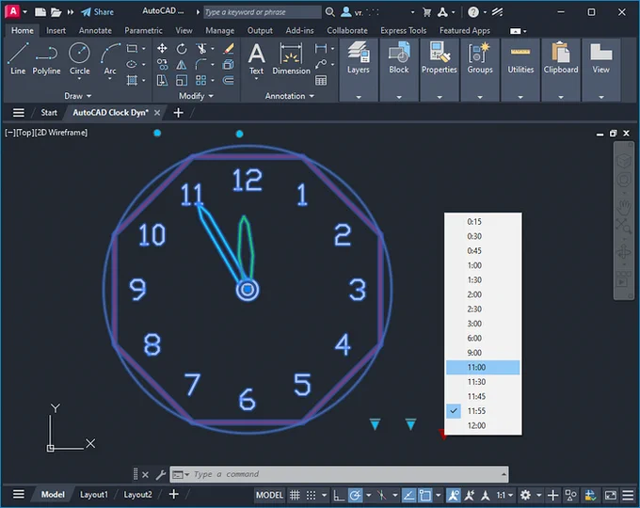Click the Table tool icon
This screenshot has height=508, width=640.
321,80
